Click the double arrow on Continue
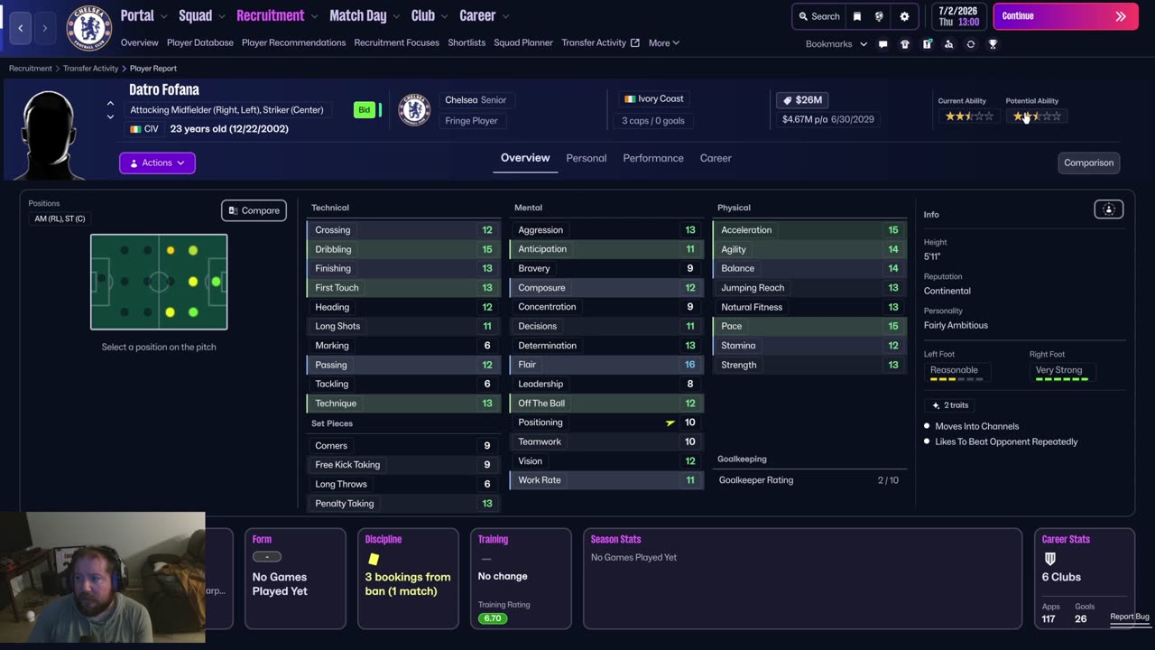 tap(1121, 16)
